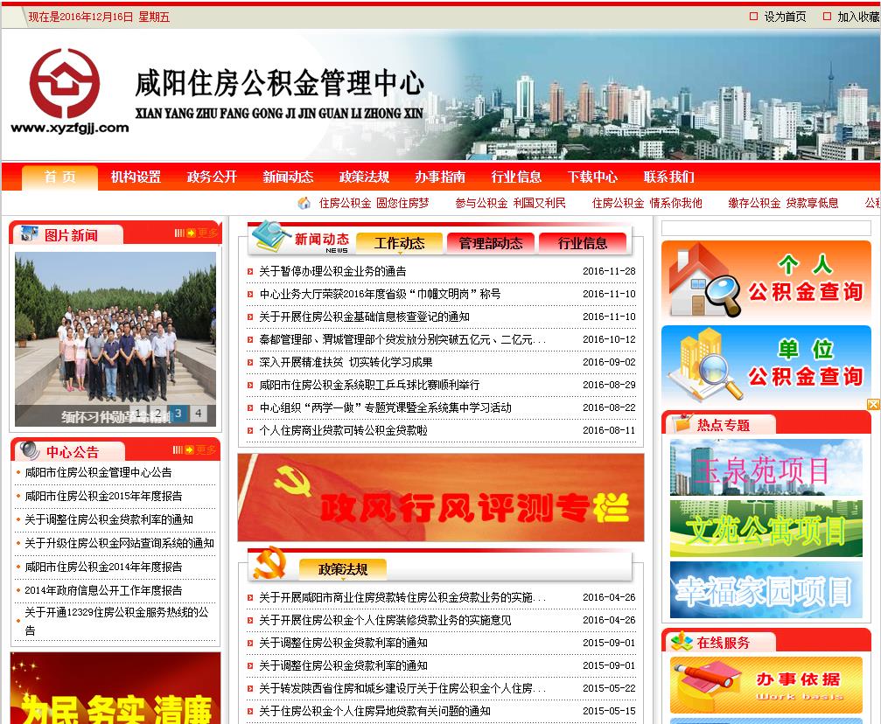Click the hammer and sickle icon beside 政策法规
Viewport: 881px width, 724px height.
[x=269, y=563]
